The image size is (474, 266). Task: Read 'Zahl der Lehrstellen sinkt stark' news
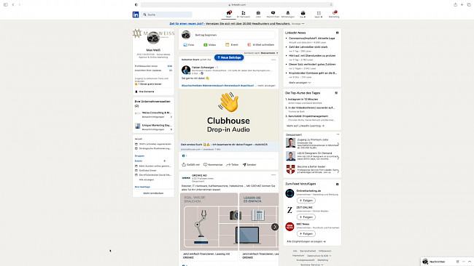point(308,47)
